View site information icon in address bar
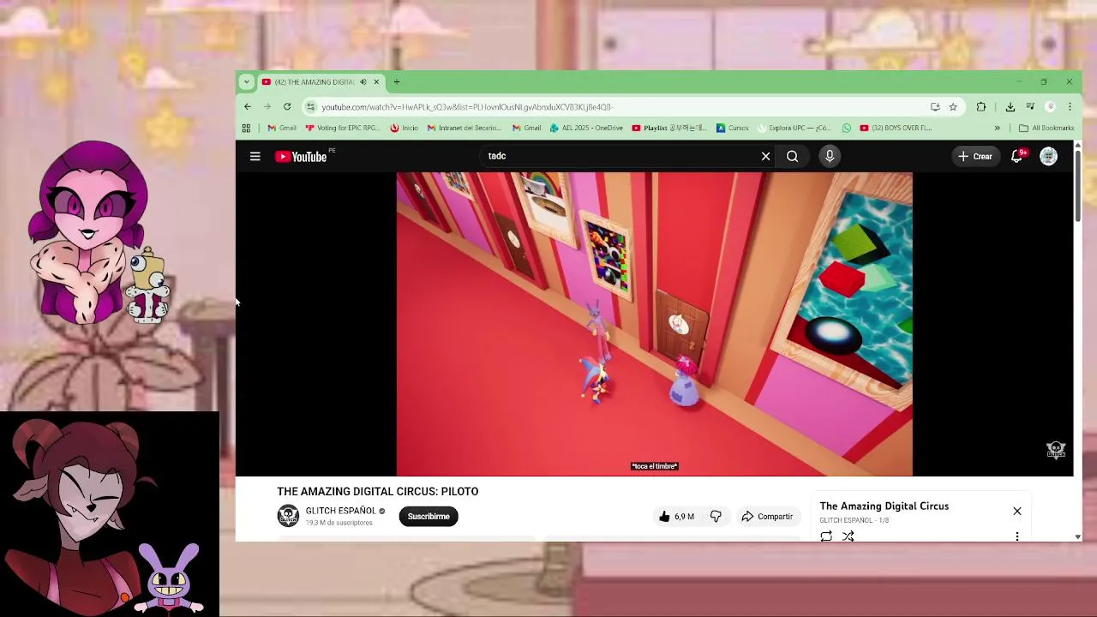This screenshot has width=1097, height=617. pyautogui.click(x=310, y=107)
